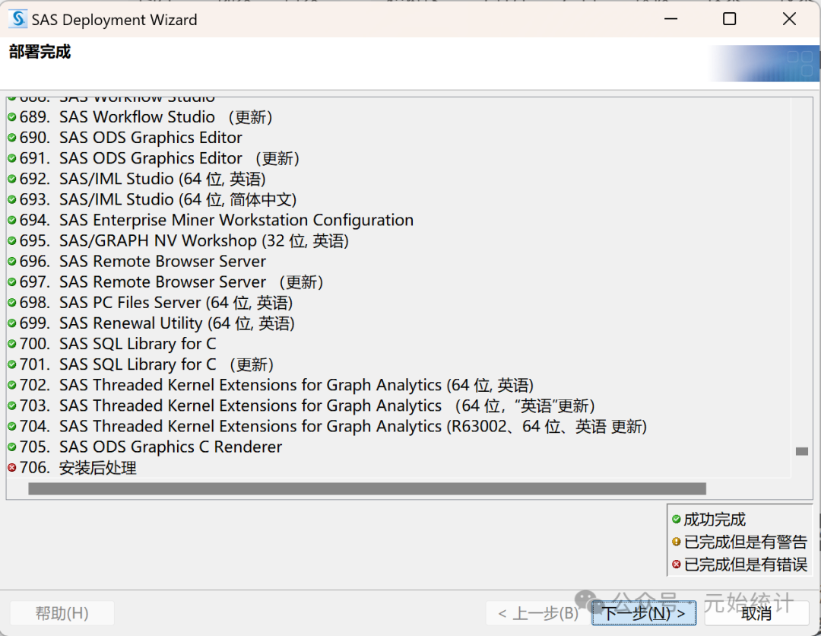Close the SAS Deployment Wizard window

[789, 19]
